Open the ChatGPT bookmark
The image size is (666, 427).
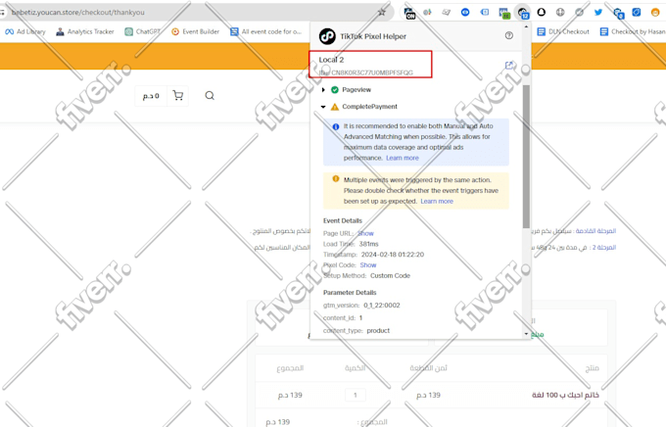click(x=143, y=32)
